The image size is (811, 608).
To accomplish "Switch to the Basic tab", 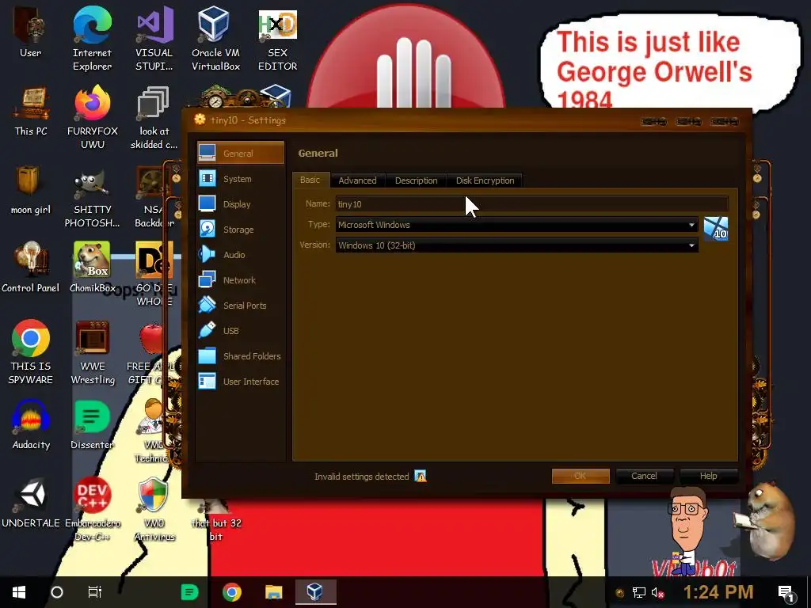I will coord(310,180).
